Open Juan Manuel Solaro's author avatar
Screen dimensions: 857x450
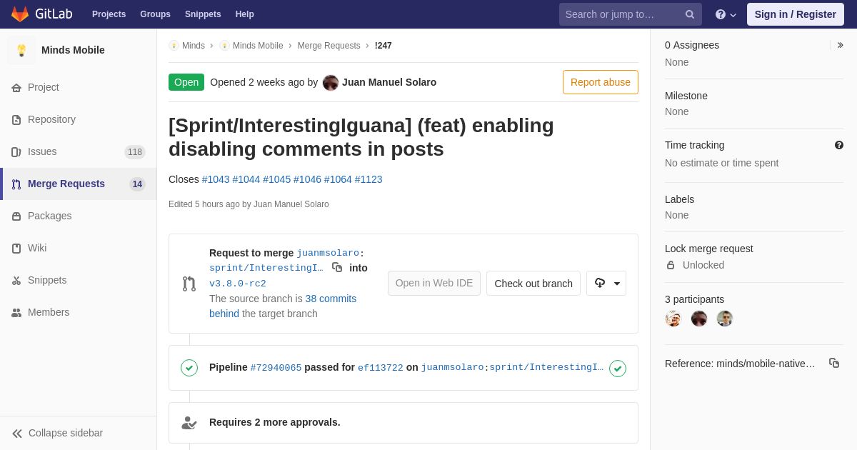[331, 82]
